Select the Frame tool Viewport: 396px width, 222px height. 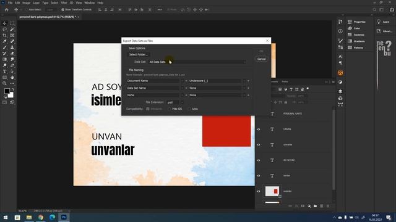click(12, 35)
